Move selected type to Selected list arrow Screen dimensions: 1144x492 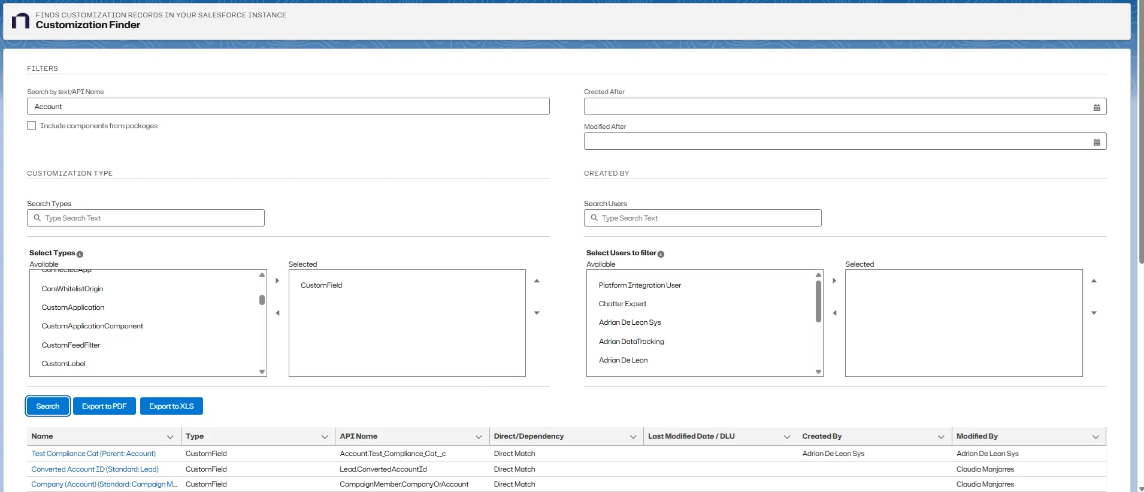(277, 280)
